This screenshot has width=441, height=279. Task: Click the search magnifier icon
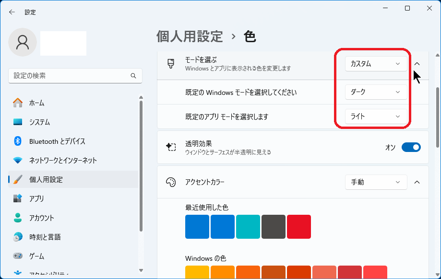pyautogui.click(x=133, y=76)
